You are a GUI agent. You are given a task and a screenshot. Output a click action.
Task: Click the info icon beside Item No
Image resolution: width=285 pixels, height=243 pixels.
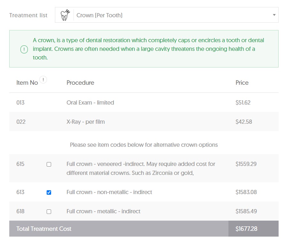pos(43,80)
